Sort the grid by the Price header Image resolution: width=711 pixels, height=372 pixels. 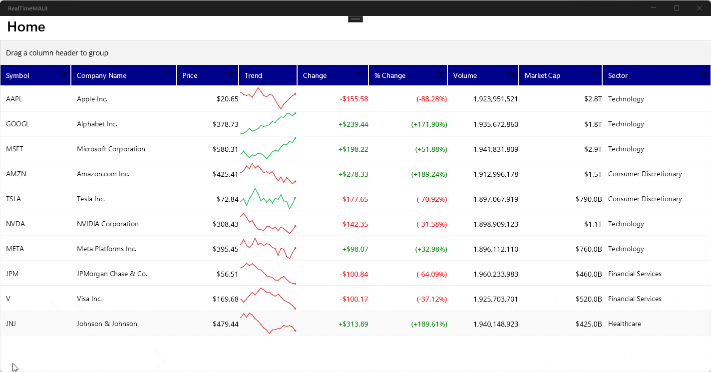coord(190,75)
